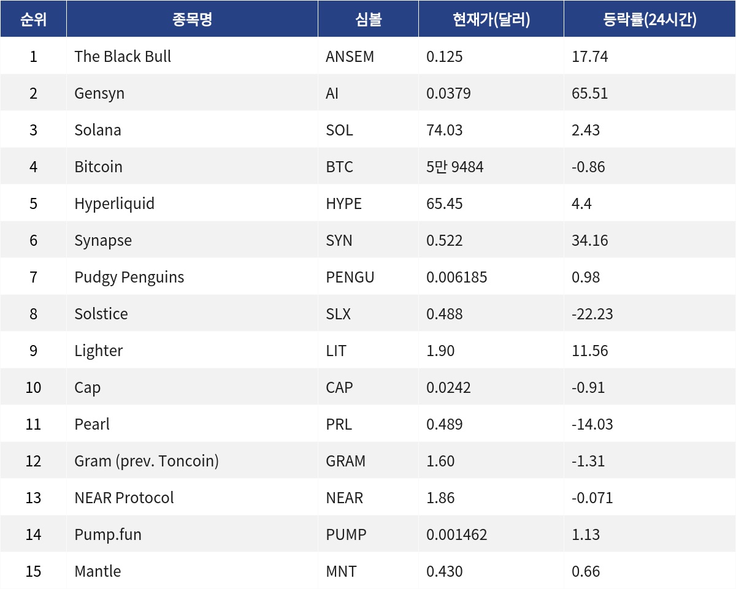Click the change value -0.91

588,387
